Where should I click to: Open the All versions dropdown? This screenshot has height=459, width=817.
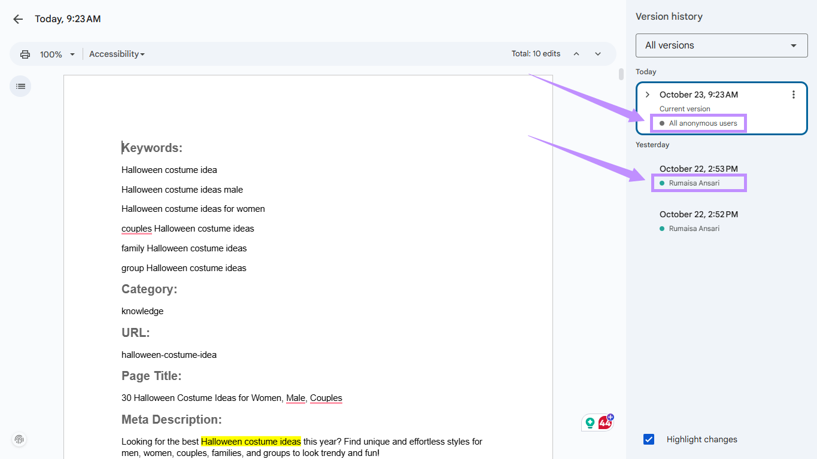tap(721, 45)
